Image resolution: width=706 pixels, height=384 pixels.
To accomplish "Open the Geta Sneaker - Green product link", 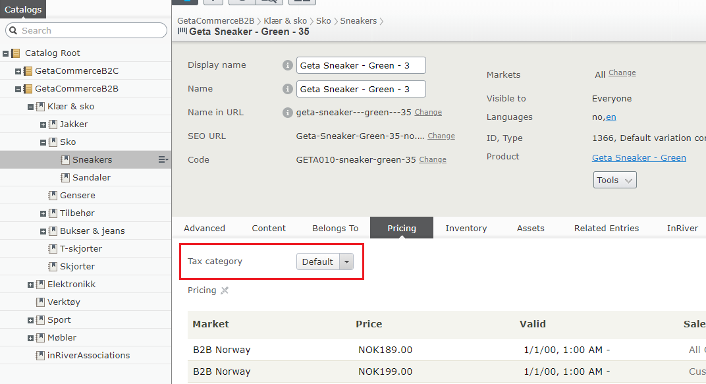I will [639, 157].
